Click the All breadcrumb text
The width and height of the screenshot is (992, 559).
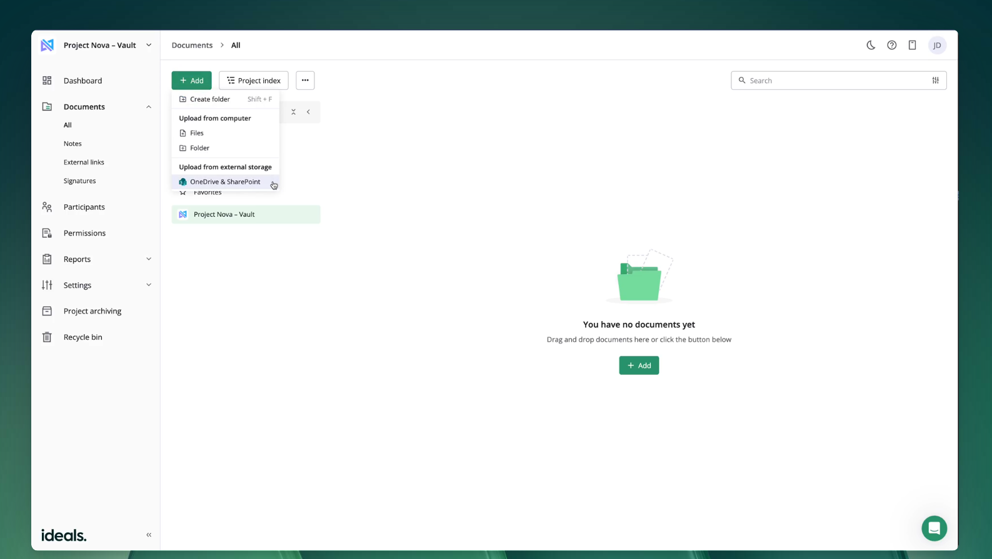pyautogui.click(x=236, y=45)
